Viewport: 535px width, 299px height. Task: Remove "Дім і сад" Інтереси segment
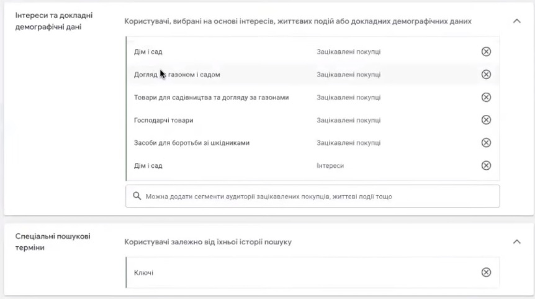click(487, 165)
